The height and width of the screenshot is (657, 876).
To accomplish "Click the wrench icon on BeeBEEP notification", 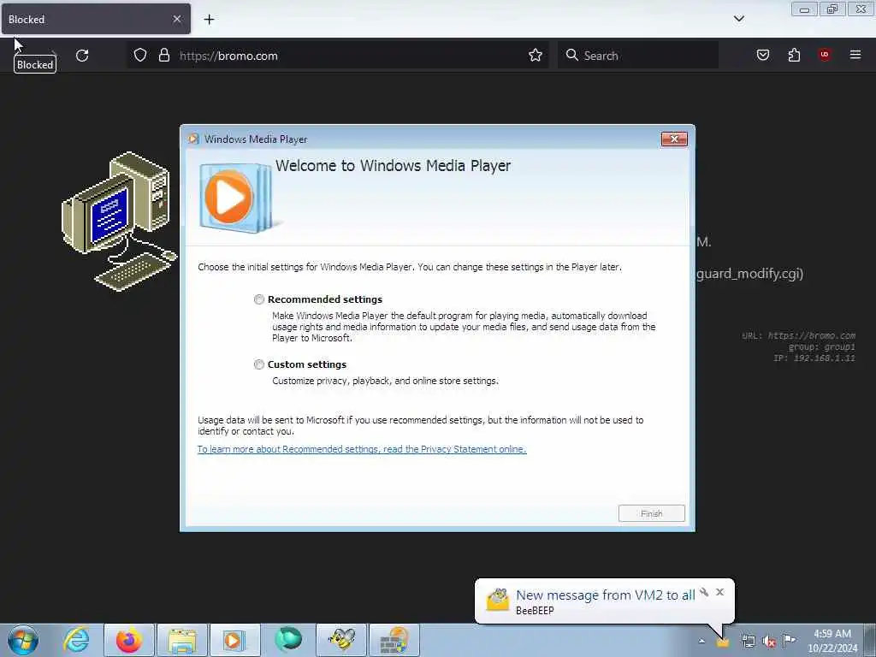I will [x=704, y=592].
